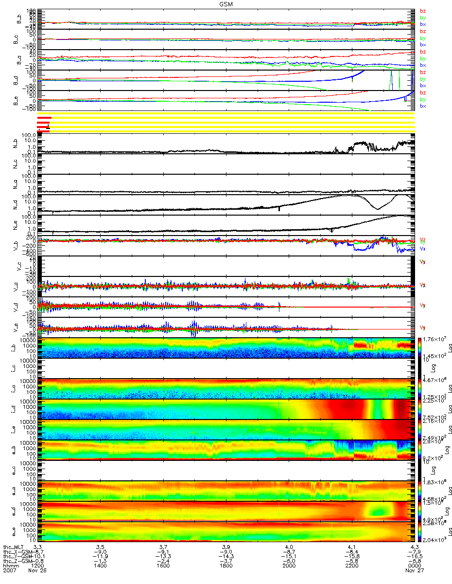The image size is (452, 584).
Task: Click the red bz legend of B_b panel
Action: (x=423, y=11)
